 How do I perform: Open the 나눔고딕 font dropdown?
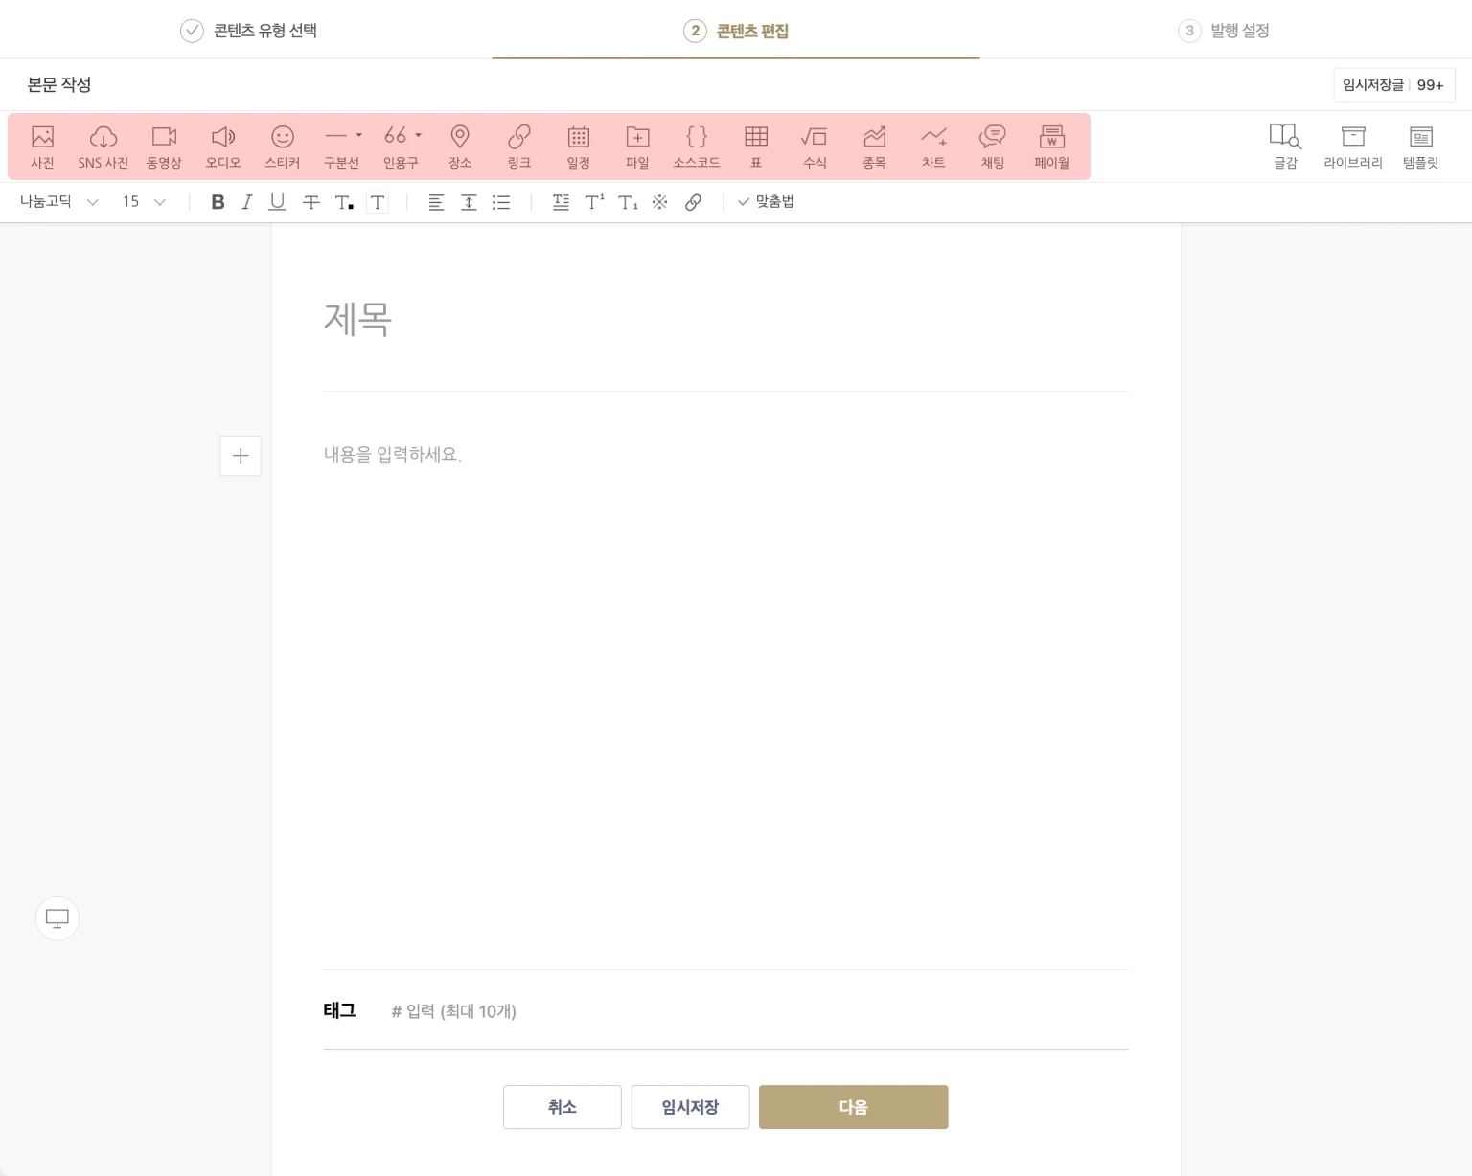(58, 202)
